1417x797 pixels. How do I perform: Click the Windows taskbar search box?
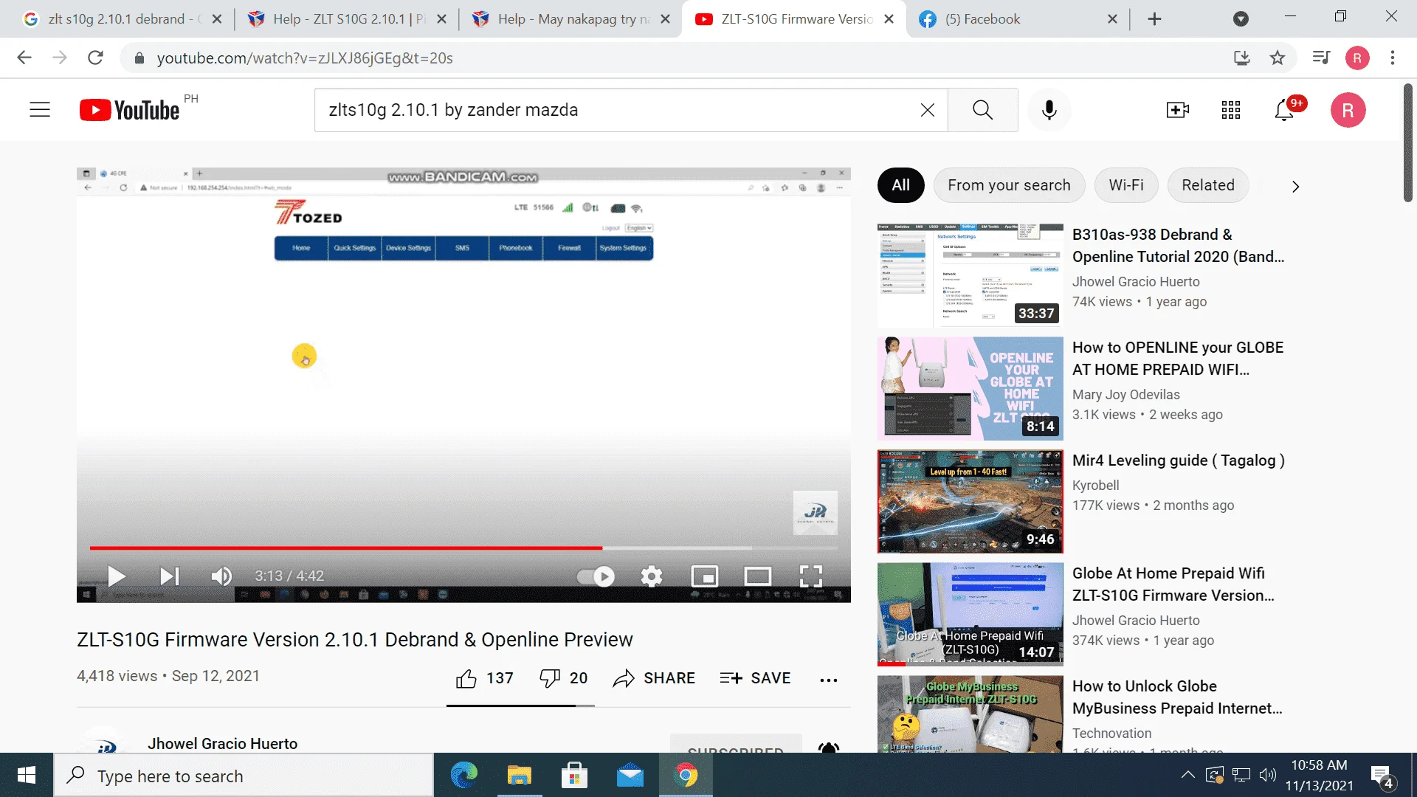(244, 775)
